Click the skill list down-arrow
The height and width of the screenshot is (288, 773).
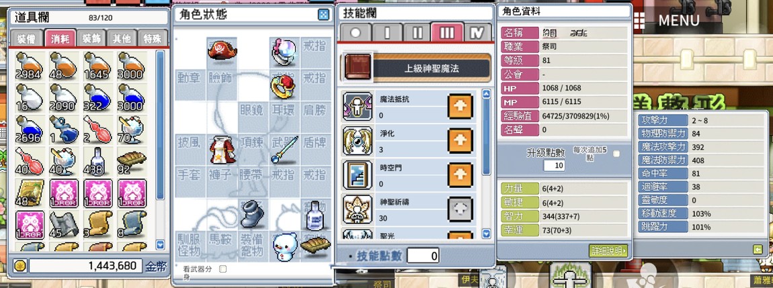(486, 234)
